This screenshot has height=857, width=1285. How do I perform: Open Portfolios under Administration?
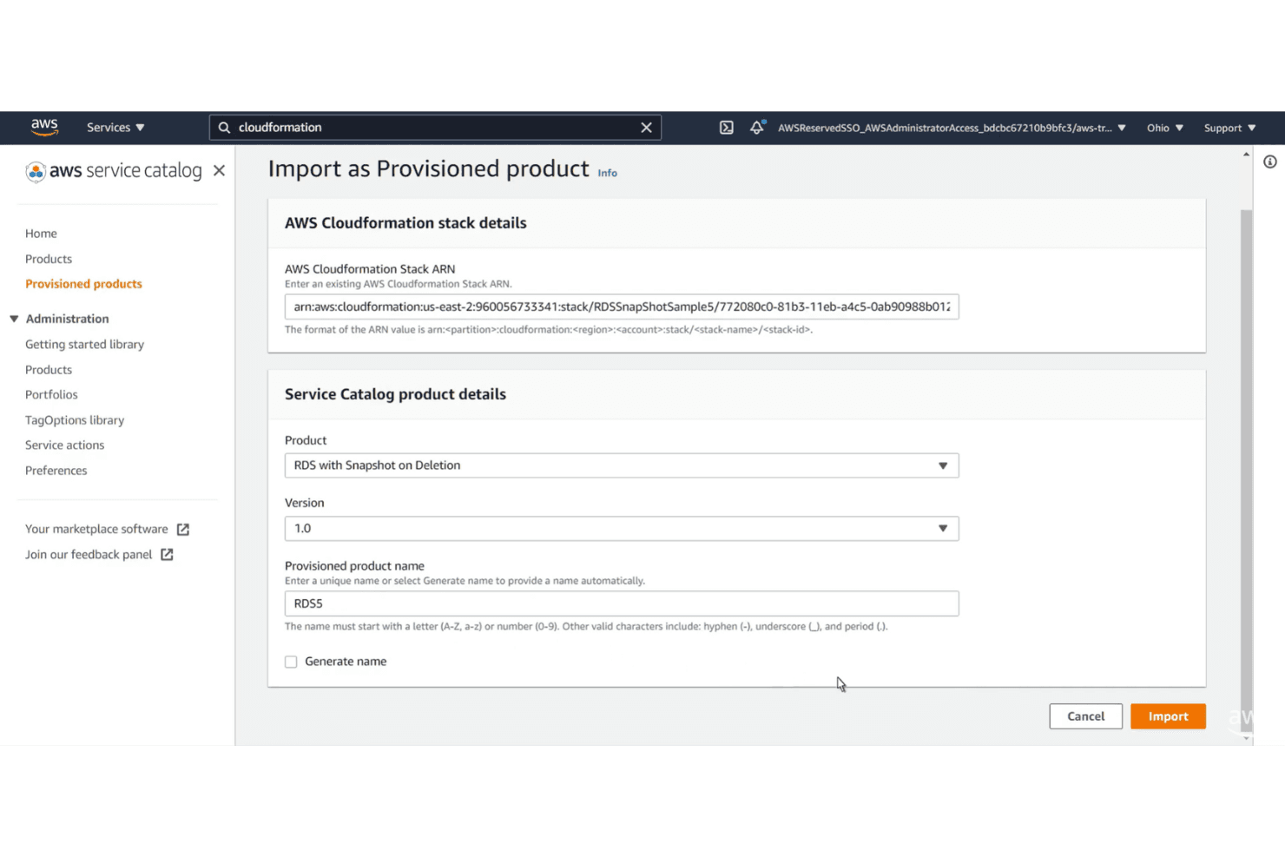pos(51,395)
